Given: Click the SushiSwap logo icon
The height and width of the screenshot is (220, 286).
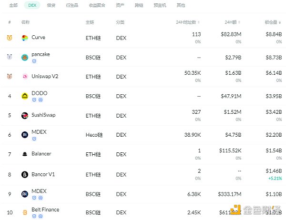Looking at the screenshot, I should coord(25,116).
